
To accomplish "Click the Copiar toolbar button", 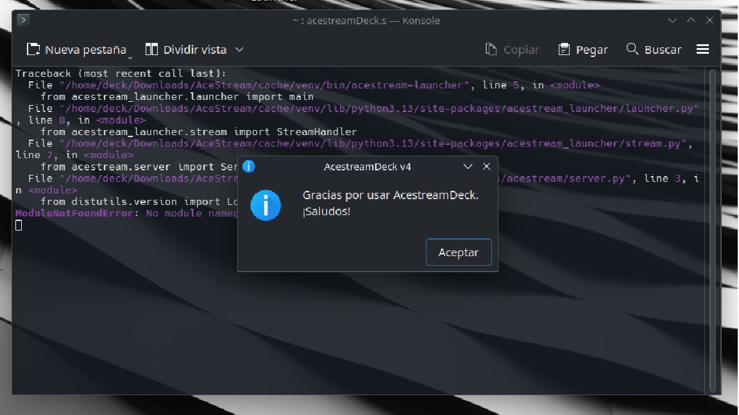I will (513, 49).
